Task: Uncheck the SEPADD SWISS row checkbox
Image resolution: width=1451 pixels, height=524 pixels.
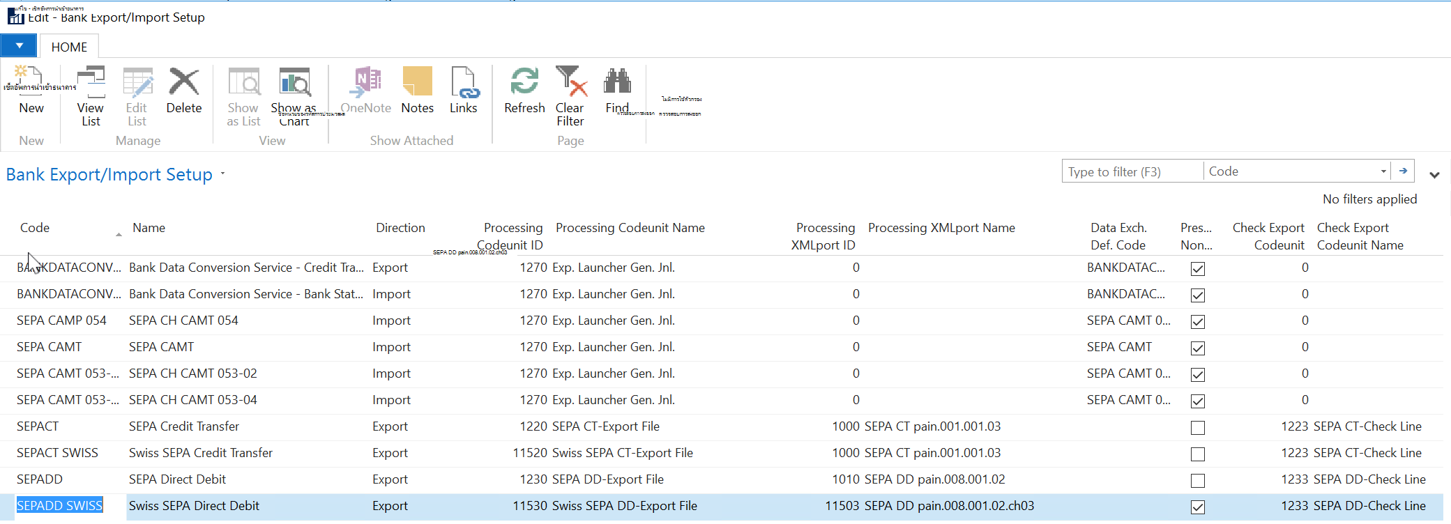Action: pyautogui.click(x=1198, y=507)
